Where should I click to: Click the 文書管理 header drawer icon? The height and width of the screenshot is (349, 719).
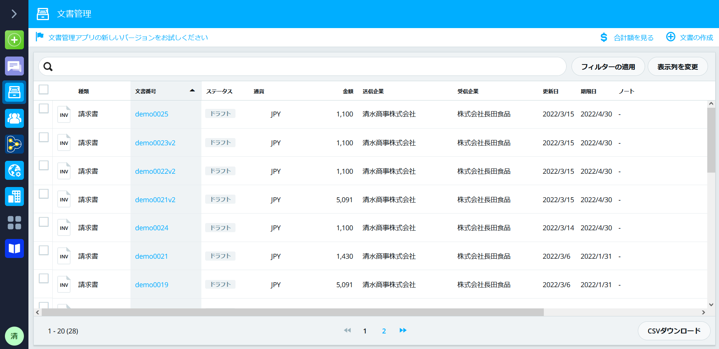[x=43, y=14]
